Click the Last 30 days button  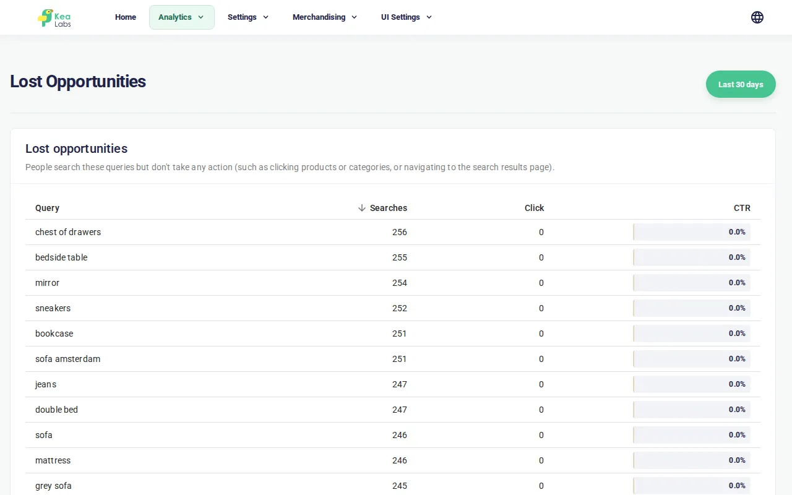pos(741,84)
